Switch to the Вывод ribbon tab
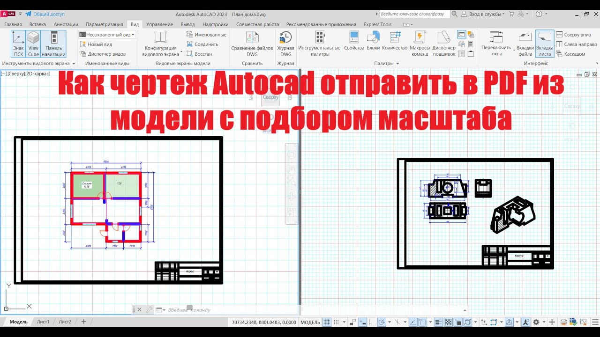The width and height of the screenshot is (600, 337). 187,24
